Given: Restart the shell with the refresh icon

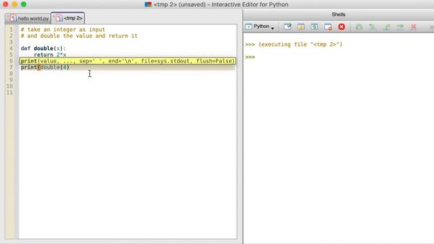Looking at the screenshot, I should click(314, 27).
